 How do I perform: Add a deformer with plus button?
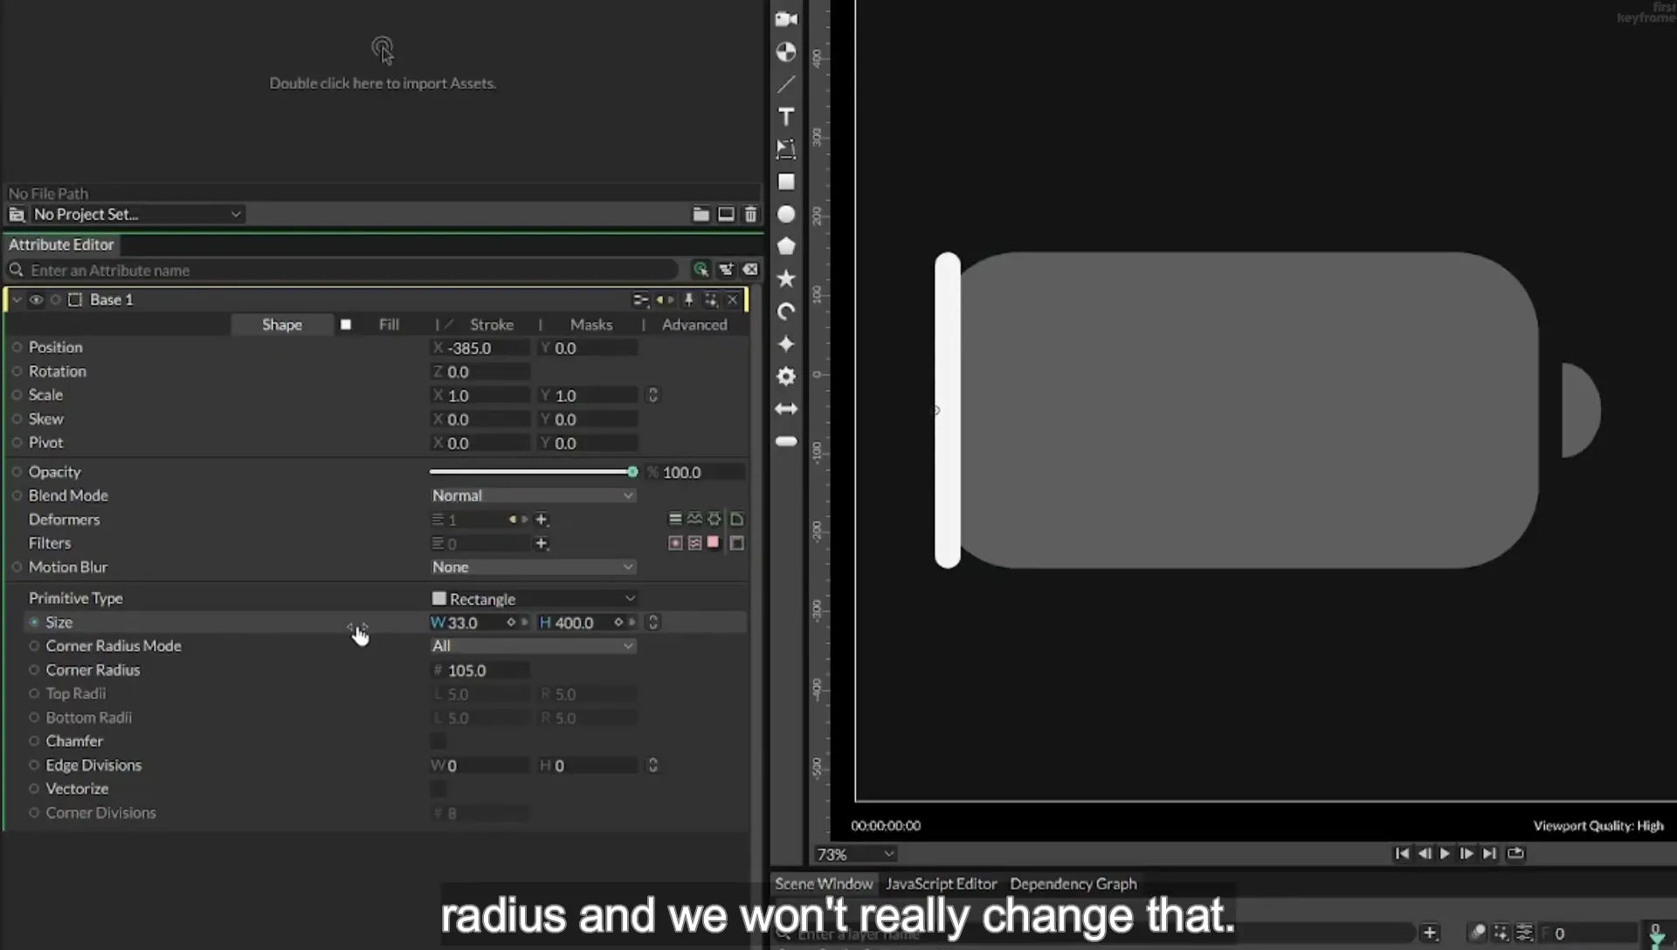tap(542, 520)
